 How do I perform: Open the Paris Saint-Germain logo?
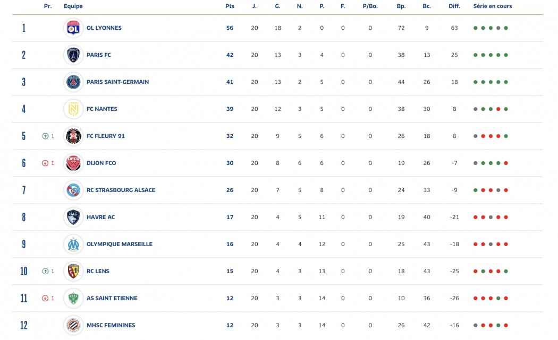(73, 82)
